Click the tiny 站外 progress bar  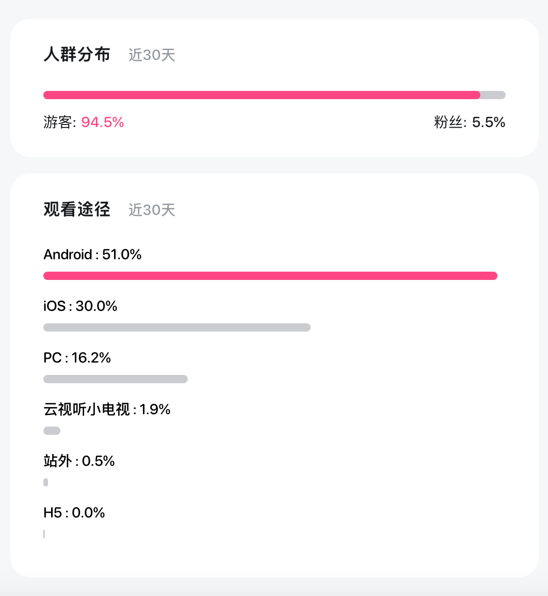(46, 482)
